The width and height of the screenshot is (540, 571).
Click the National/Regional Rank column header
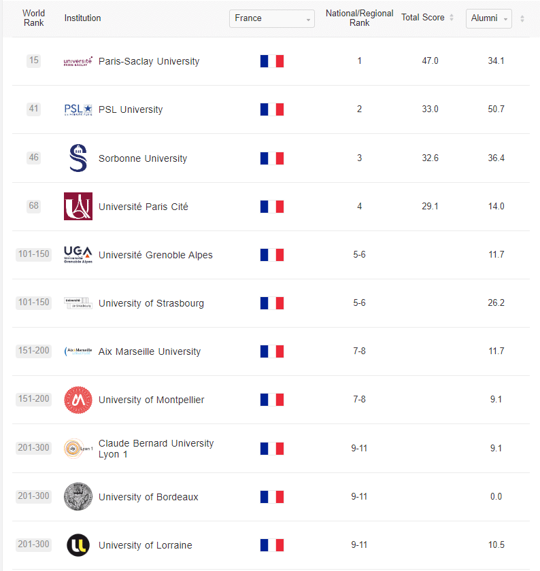(x=359, y=18)
